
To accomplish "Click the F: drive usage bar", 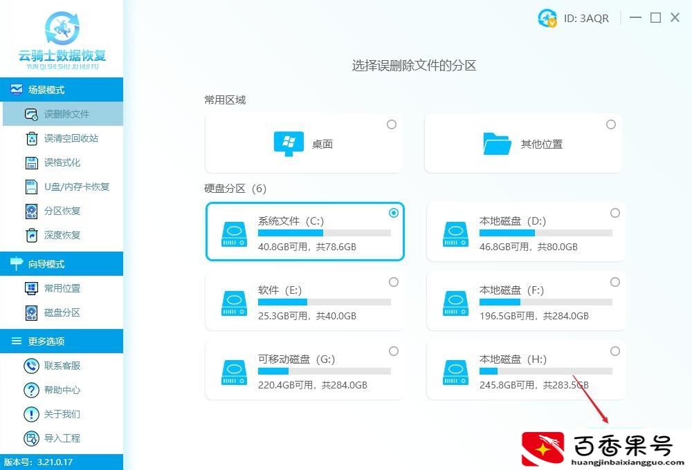I will tap(546, 302).
